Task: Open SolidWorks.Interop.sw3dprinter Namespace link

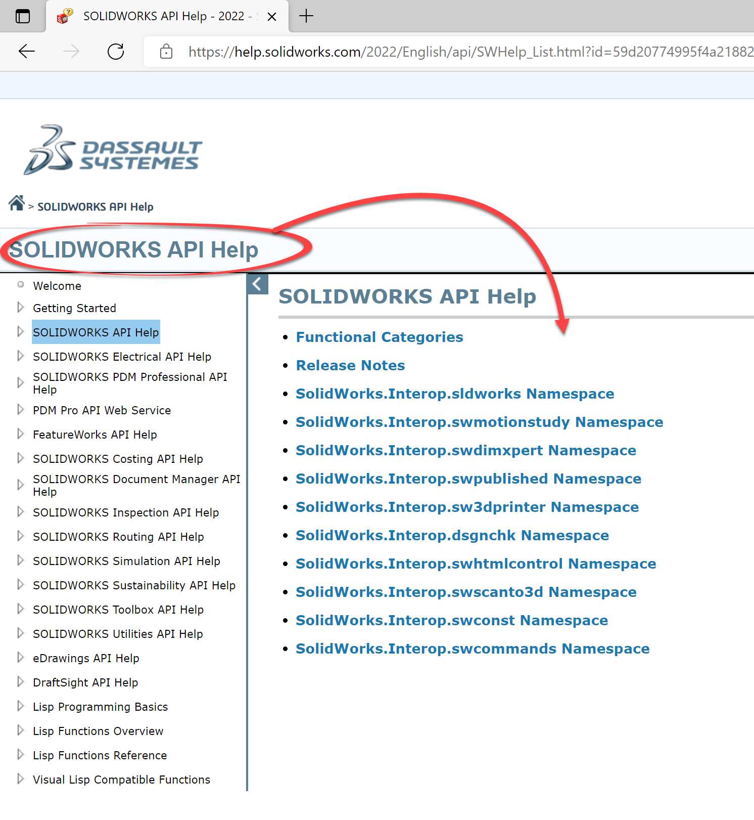Action: [467, 507]
